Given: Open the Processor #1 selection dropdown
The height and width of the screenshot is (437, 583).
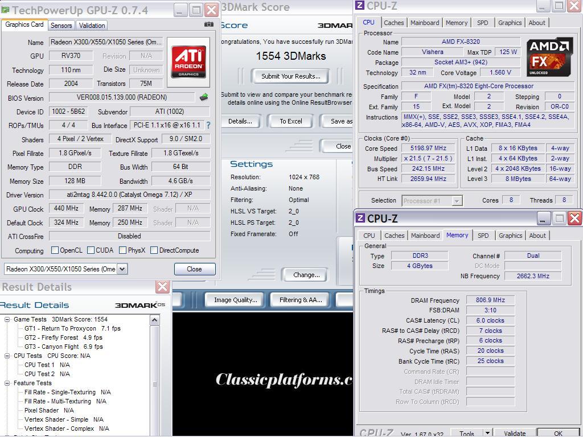Looking at the screenshot, I should tap(457, 201).
